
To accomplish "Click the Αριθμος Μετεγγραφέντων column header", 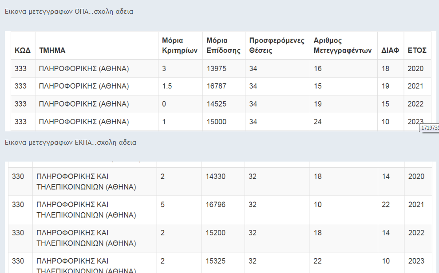I will tap(342, 45).
